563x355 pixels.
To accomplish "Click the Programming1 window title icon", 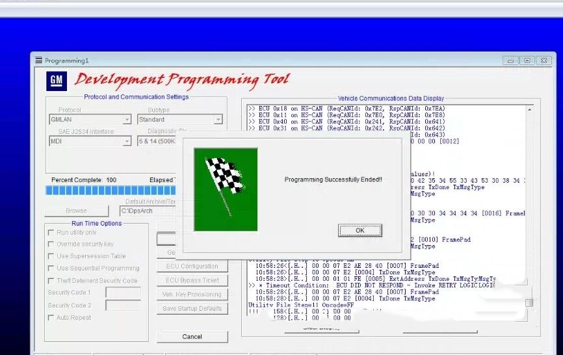I will tap(38, 60).
